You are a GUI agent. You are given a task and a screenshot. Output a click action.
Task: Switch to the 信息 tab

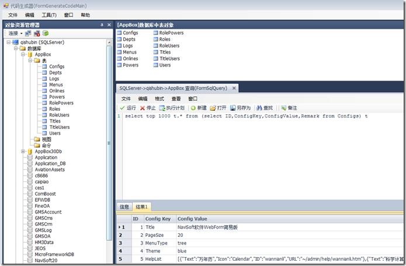pyautogui.click(x=124, y=207)
